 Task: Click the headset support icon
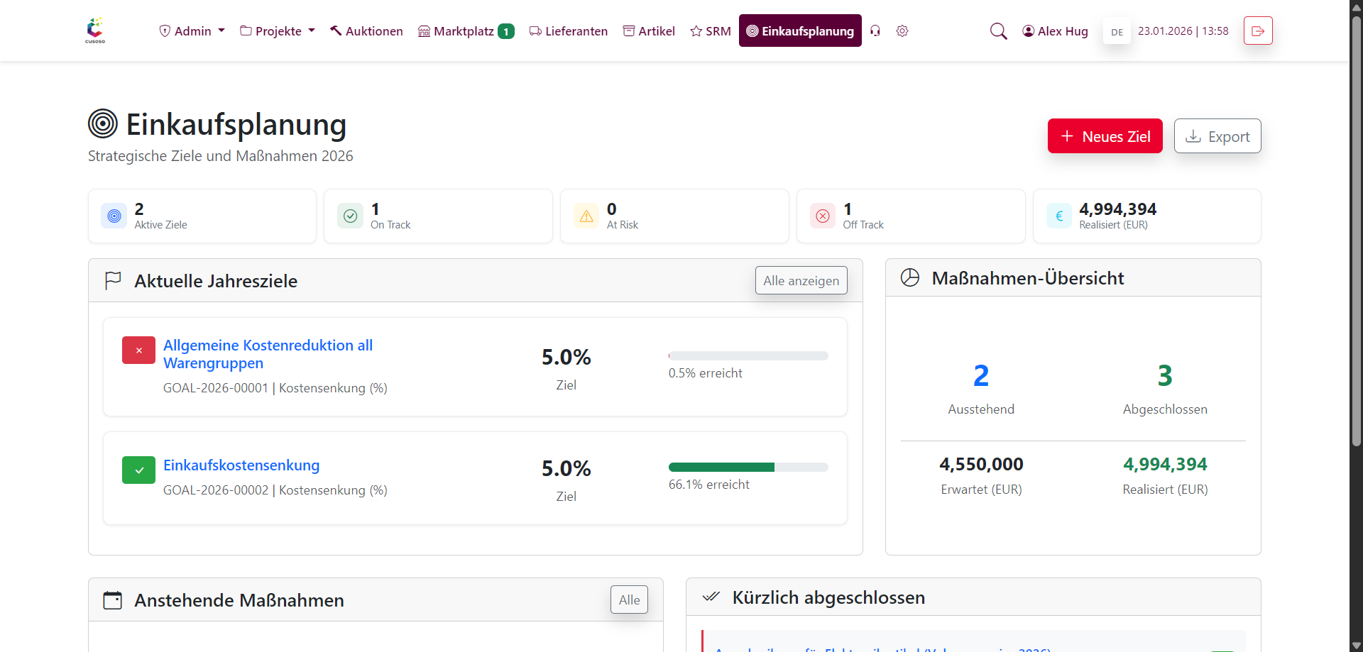[875, 31]
